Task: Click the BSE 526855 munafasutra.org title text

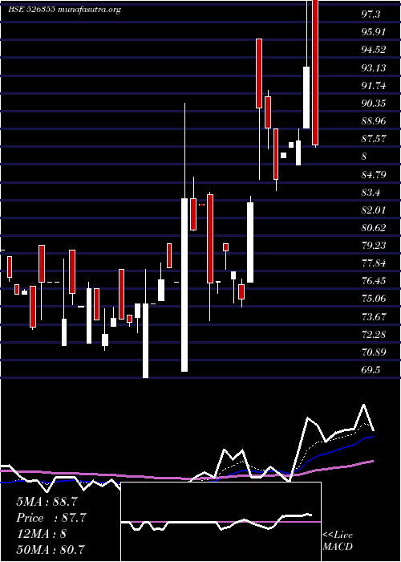Action: [64, 10]
